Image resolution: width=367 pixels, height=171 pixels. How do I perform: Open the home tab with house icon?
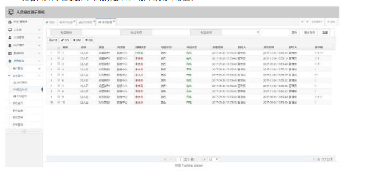click(50, 22)
